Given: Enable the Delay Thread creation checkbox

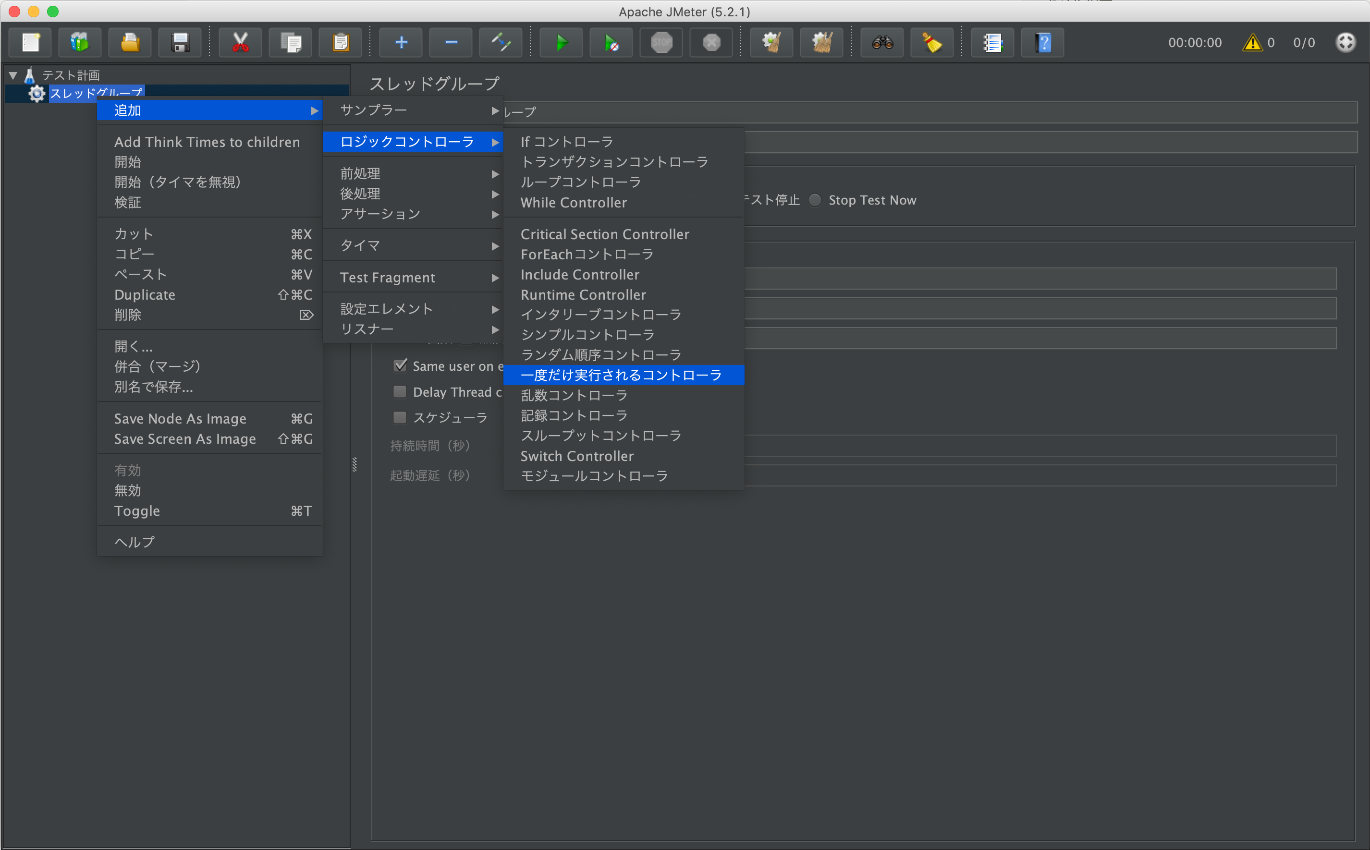Looking at the screenshot, I should click(400, 392).
